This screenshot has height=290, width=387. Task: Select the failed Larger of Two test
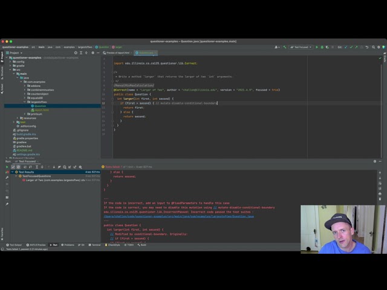click(54, 180)
